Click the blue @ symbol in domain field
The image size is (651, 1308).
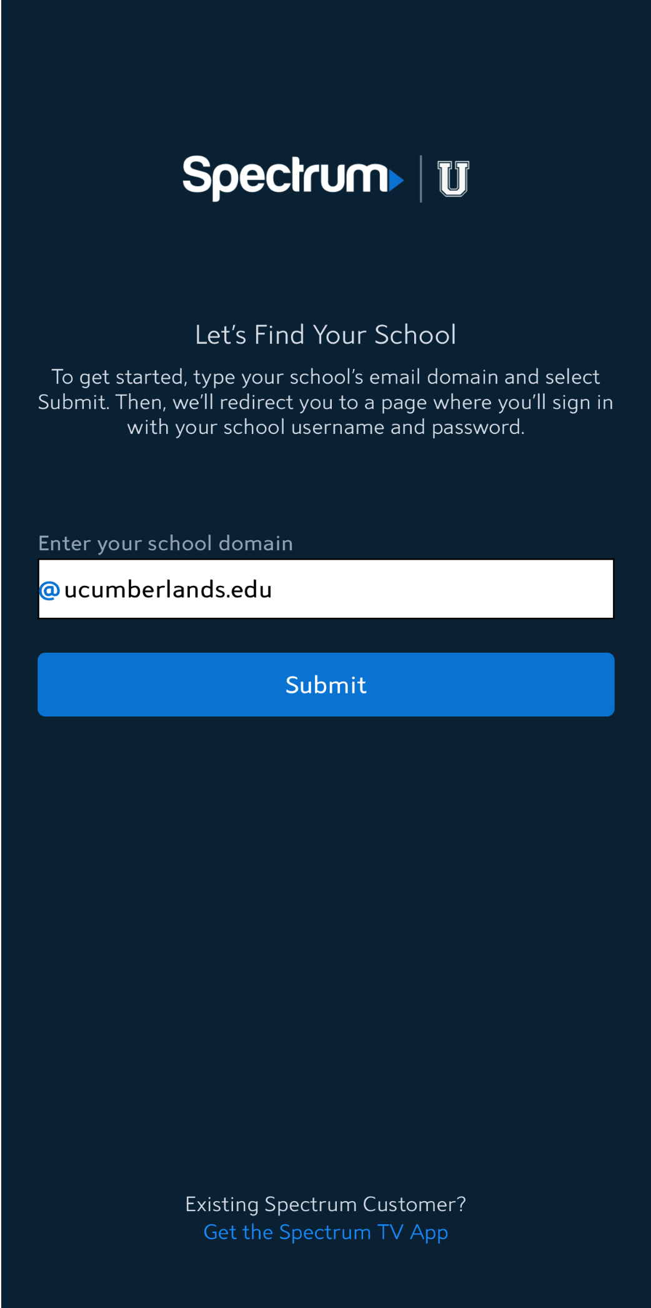click(x=49, y=590)
